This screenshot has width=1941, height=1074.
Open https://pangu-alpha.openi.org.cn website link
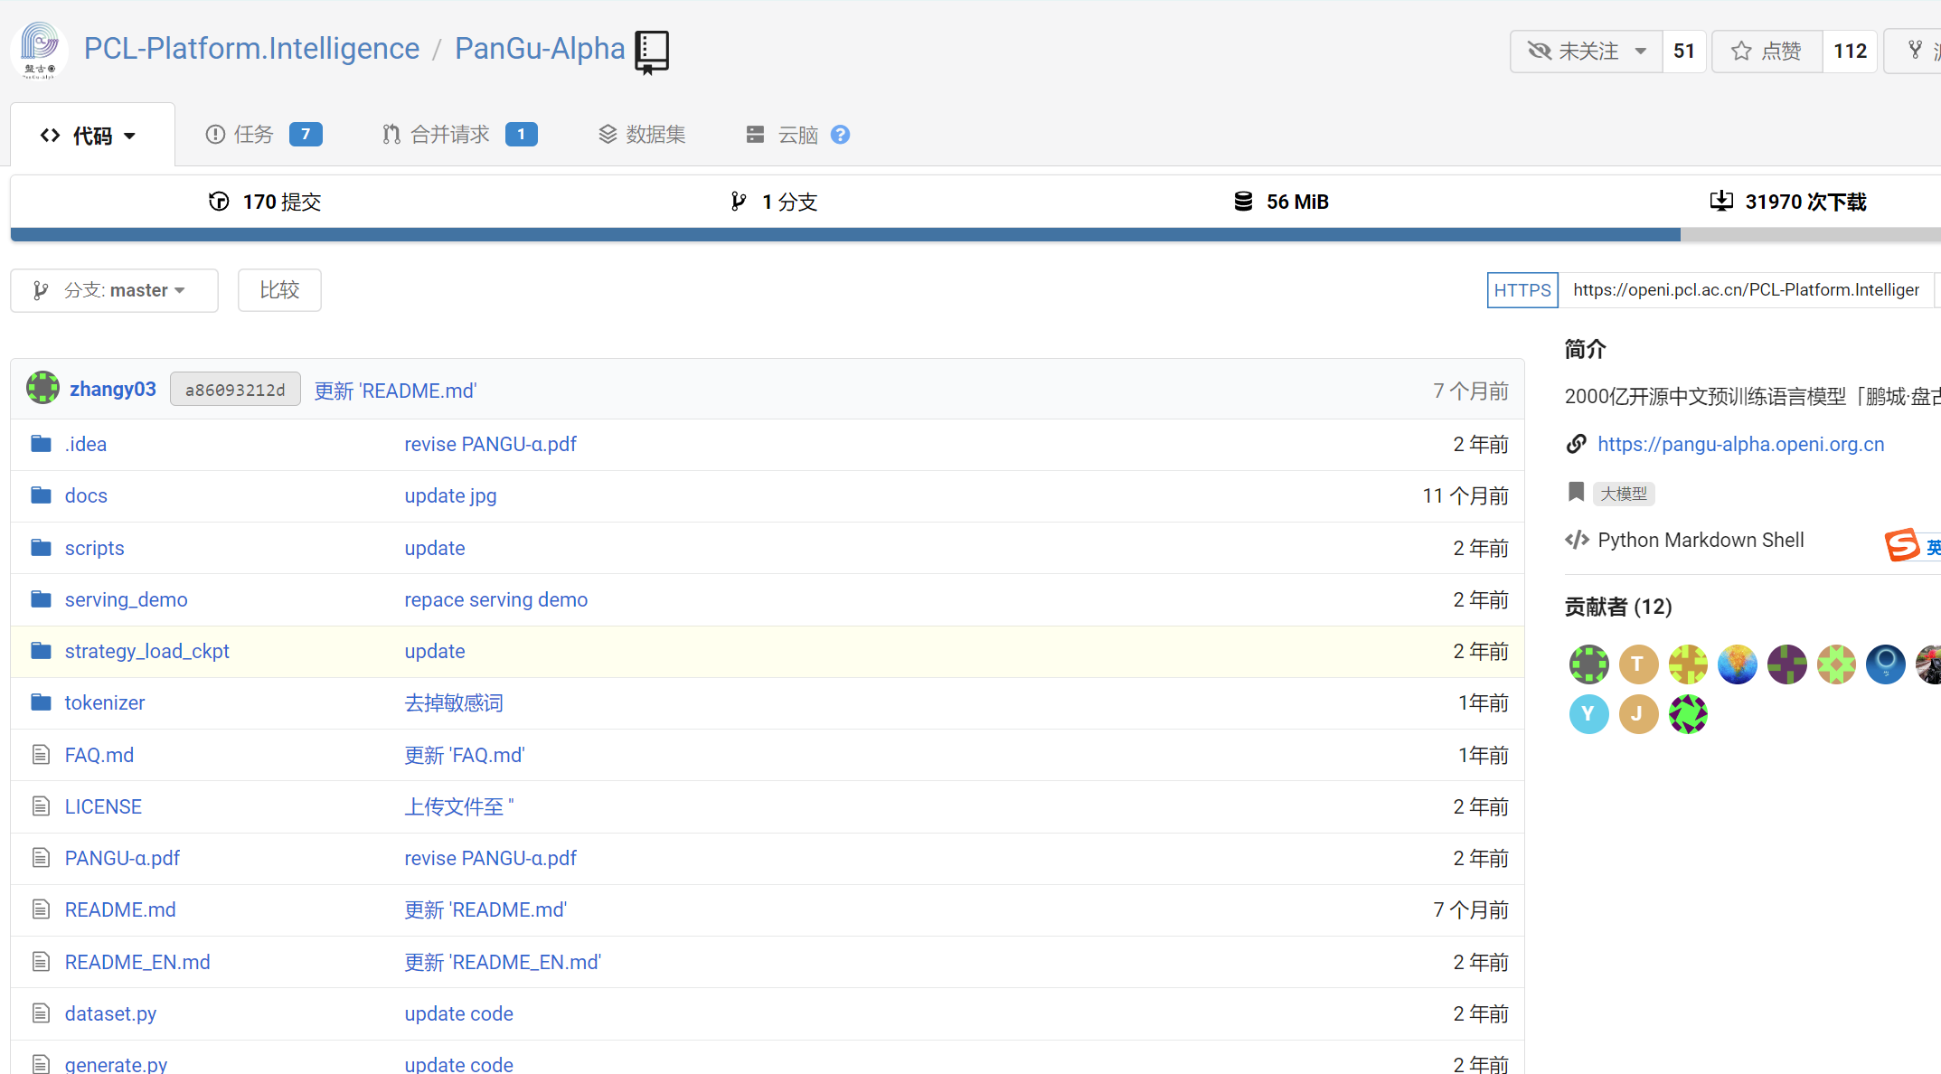pos(1740,444)
